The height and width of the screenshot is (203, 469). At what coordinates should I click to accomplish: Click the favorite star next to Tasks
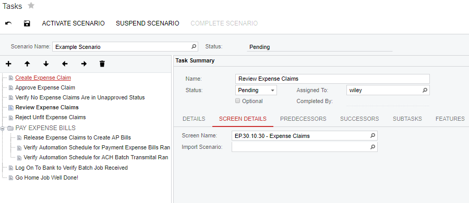click(31, 5)
